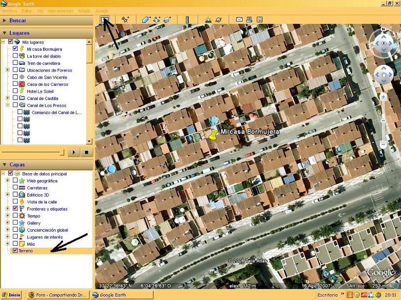The height and width of the screenshot is (300, 401).
Task: Enable the Vista de la calle layer
Action: point(15,201)
